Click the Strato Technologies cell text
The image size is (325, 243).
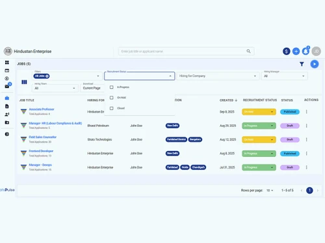pos(99,139)
